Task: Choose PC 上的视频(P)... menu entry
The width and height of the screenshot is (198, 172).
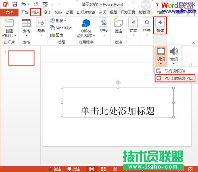Action: click(x=175, y=78)
